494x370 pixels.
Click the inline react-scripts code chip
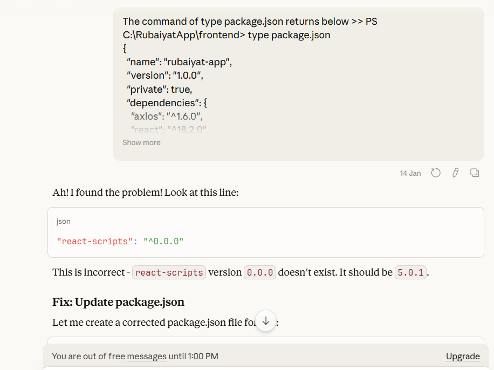169,272
